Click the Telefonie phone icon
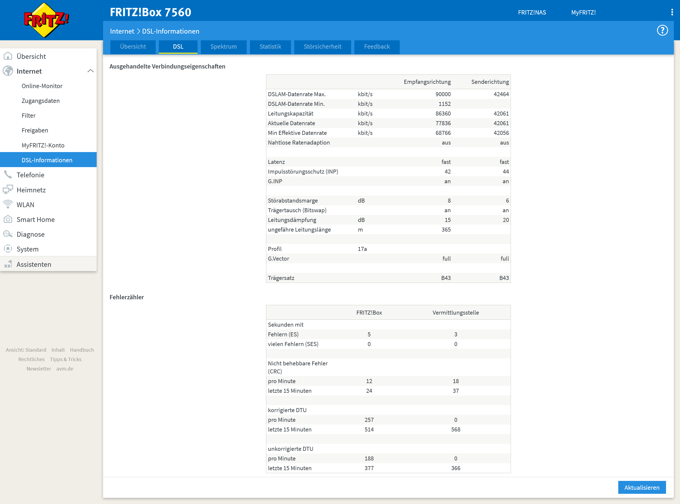680x504 pixels. pyautogui.click(x=8, y=175)
